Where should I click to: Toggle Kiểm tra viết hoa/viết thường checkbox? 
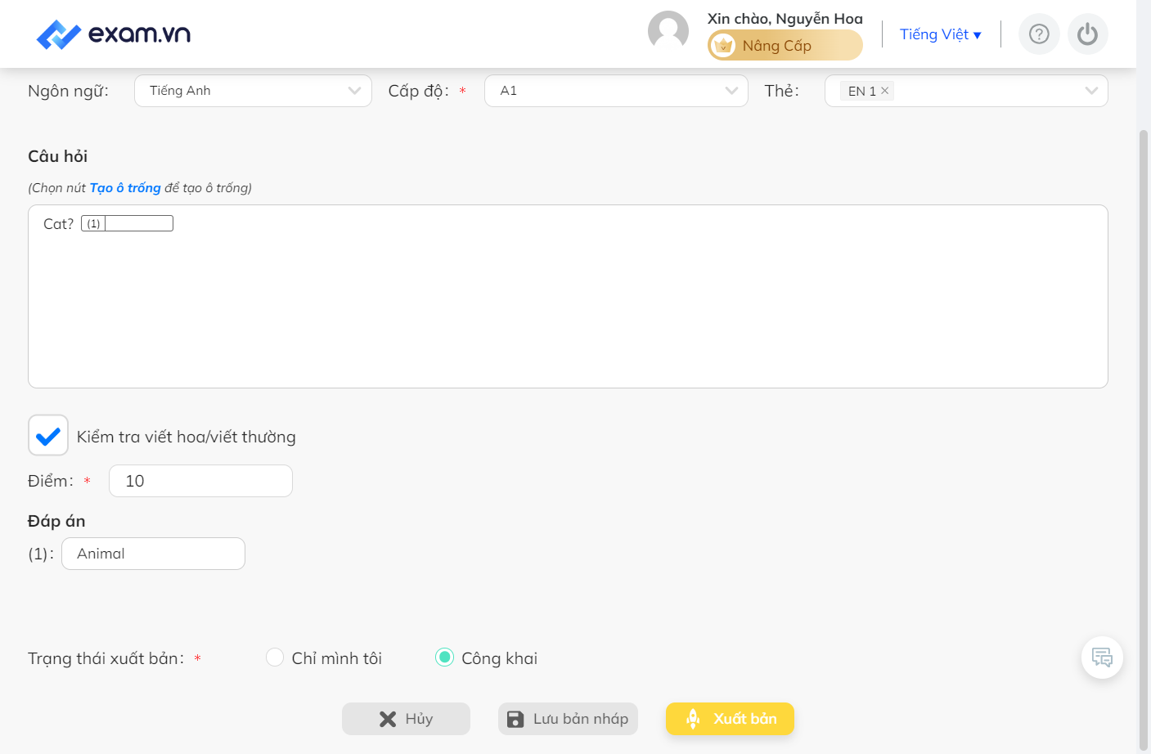(48, 435)
